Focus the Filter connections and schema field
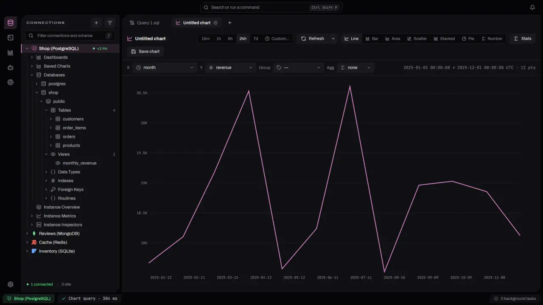The height and width of the screenshot is (305, 543). click(70, 36)
